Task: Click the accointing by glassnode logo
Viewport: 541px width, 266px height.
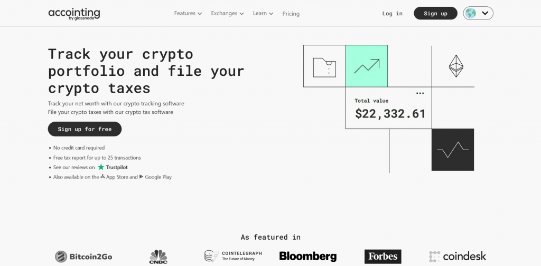Action: (74, 14)
